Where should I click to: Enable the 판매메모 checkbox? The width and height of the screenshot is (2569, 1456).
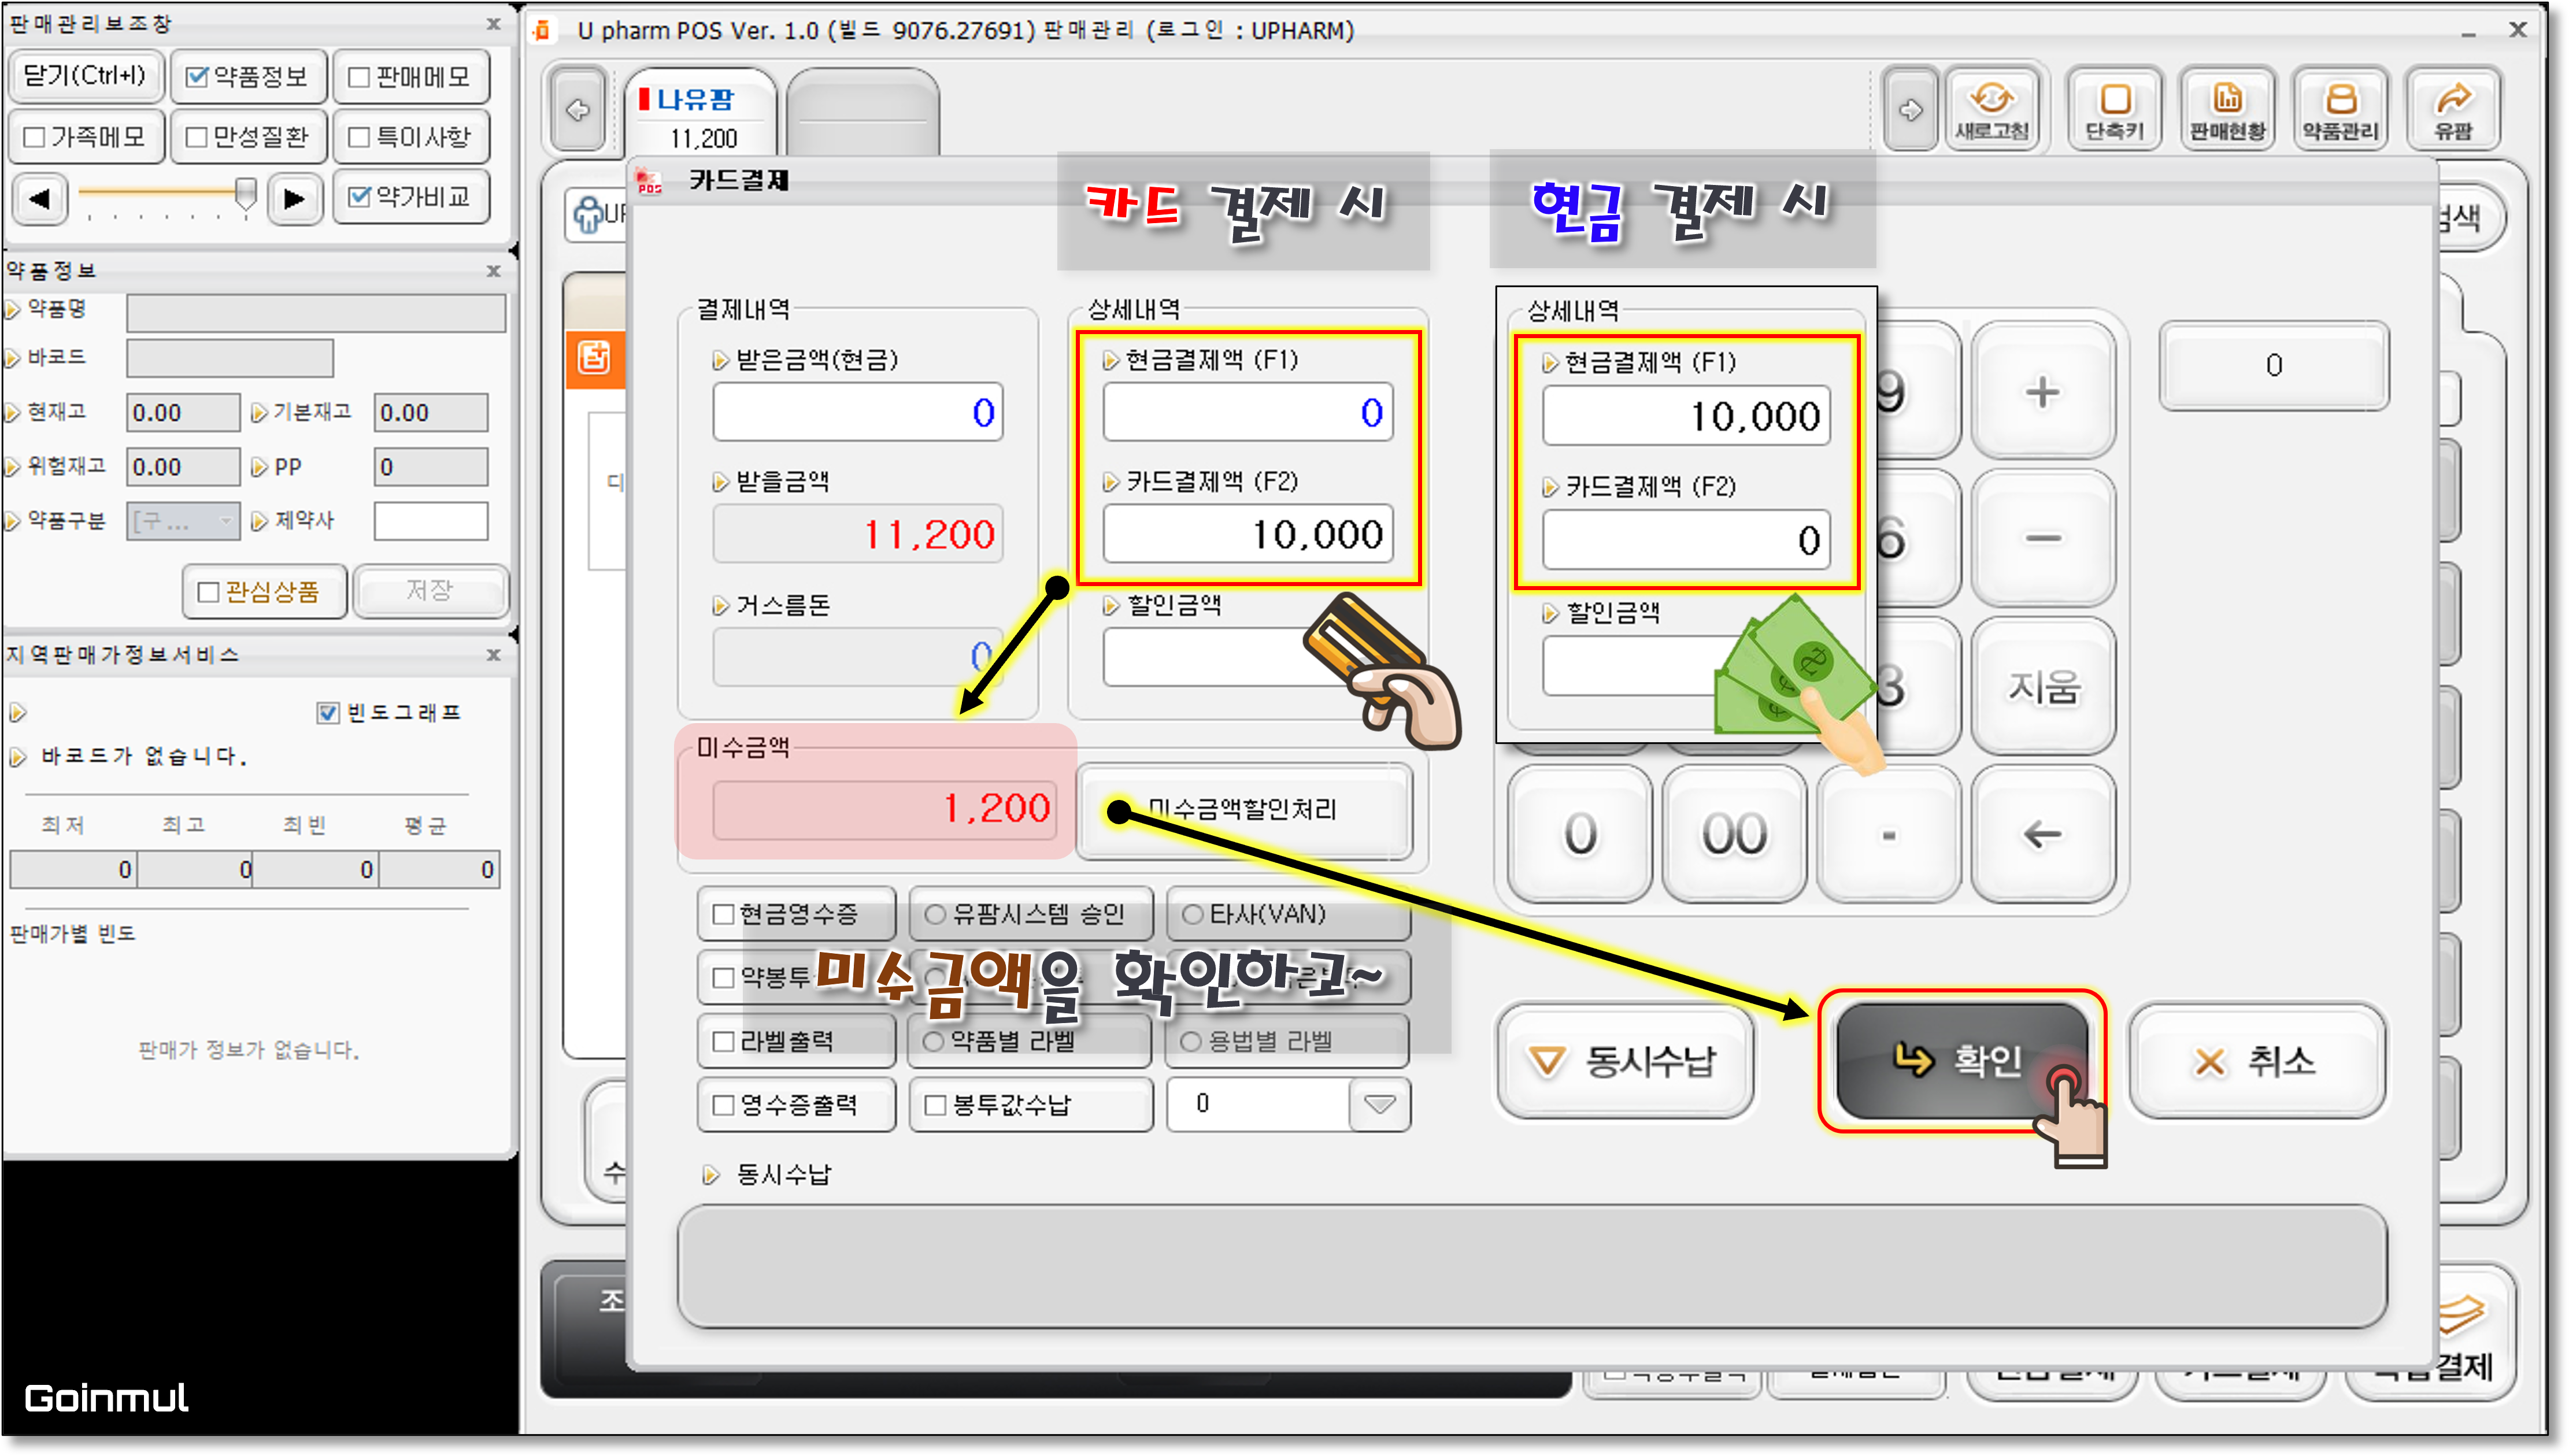click(x=359, y=77)
